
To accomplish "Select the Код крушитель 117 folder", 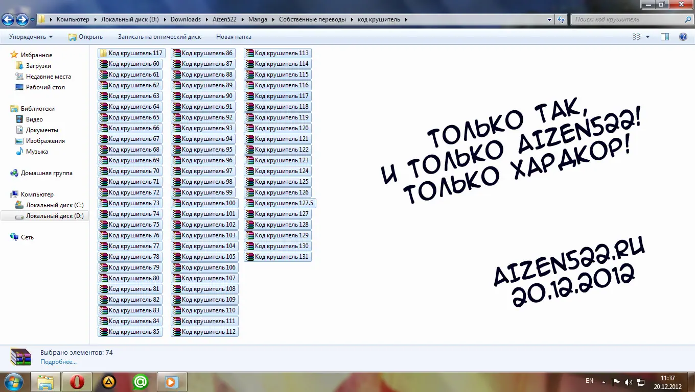I will (x=131, y=53).
